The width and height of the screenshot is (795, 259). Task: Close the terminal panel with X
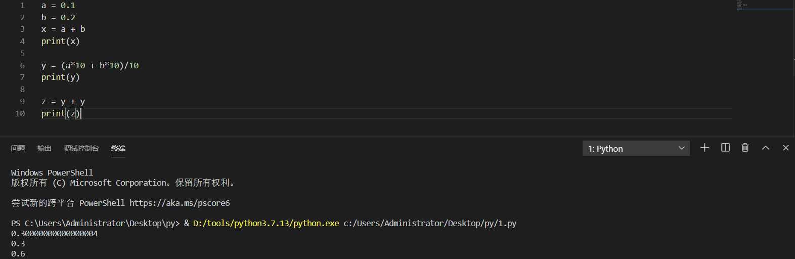click(785, 148)
